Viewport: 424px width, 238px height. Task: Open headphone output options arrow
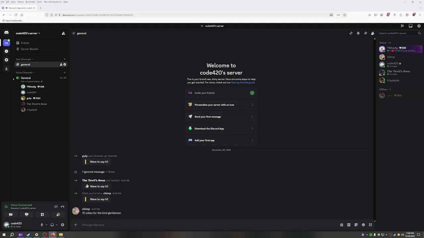click(x=57, y=225)
